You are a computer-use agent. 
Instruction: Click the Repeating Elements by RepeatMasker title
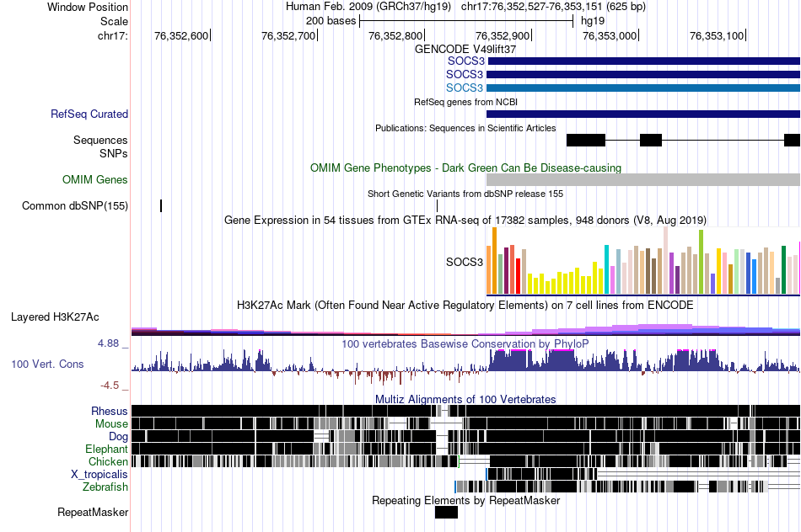click(x=466, y=500)
